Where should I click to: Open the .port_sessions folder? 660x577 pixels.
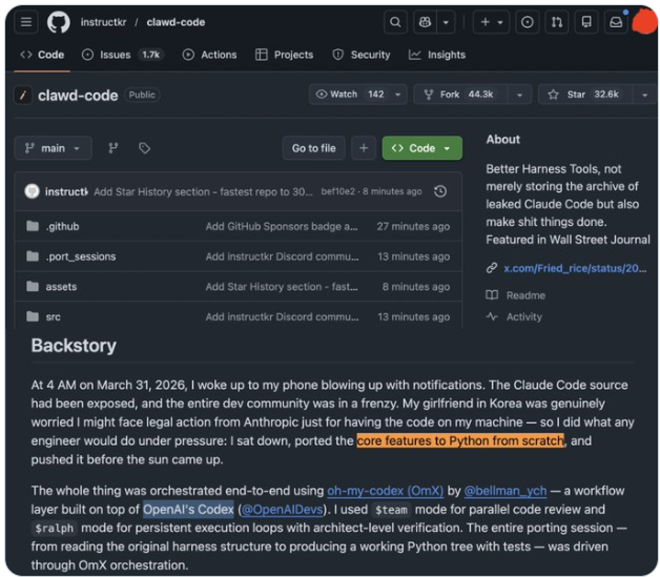80,256
